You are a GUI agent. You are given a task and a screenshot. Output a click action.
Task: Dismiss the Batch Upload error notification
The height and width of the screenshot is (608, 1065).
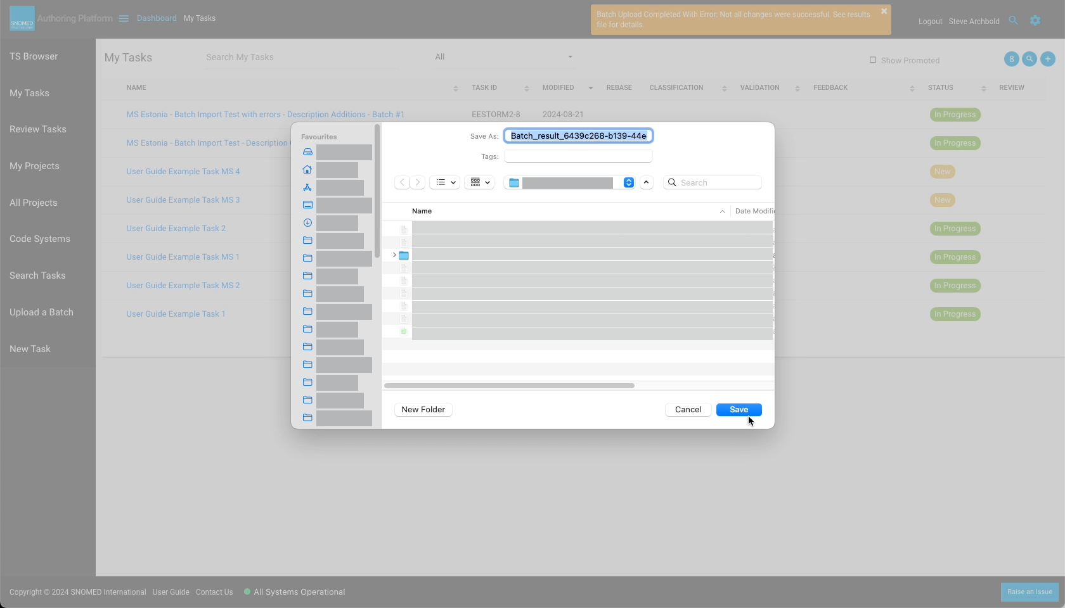tap(884, 11)
